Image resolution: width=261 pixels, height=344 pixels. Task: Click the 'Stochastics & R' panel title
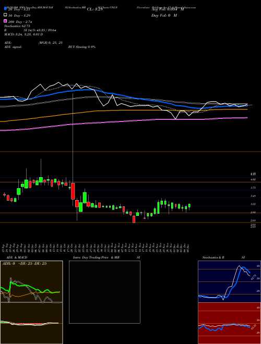213,257
